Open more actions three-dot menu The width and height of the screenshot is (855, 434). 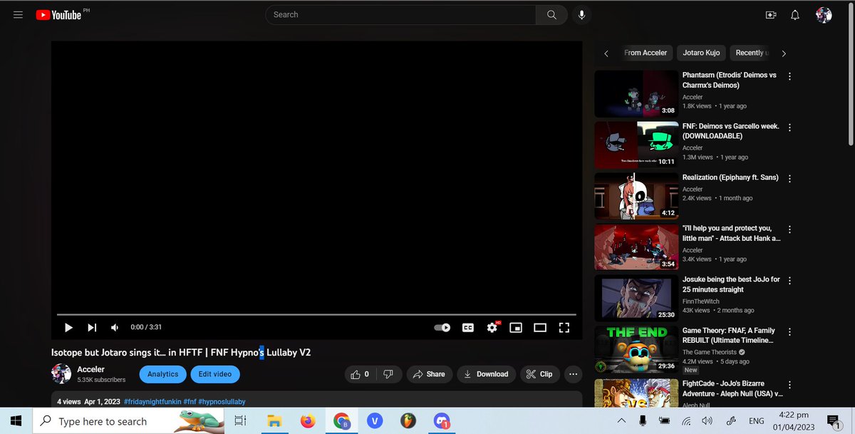click(x=573, y=373)
